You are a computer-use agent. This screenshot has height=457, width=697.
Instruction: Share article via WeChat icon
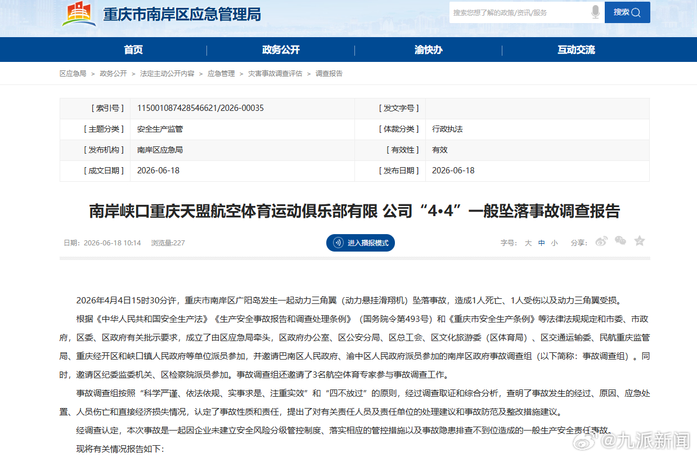[620, 241]
